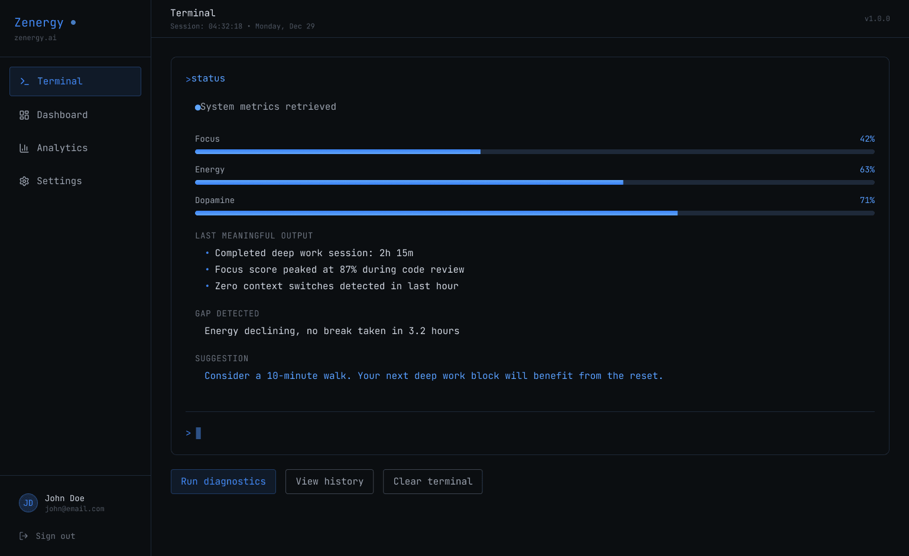Click the status dot next to Zenergy
This screenshot has height=556, width=909.
click(x=73, y=22)
